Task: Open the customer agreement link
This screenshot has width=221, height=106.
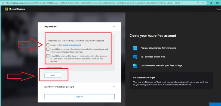Action: 72,45
